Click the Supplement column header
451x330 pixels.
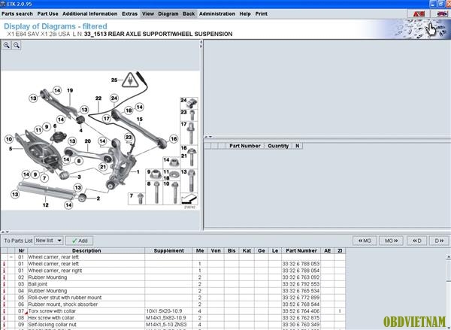(169, 250)
